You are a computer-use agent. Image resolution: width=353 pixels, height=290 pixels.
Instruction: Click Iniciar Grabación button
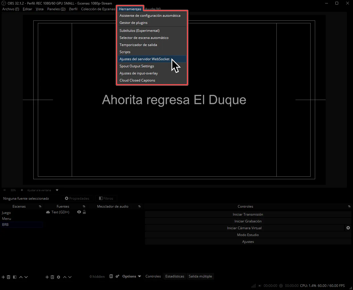pos(248,221)
